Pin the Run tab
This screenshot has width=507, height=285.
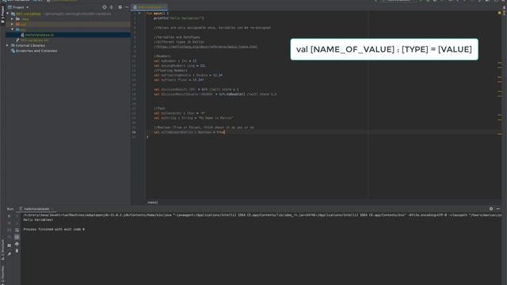coord(9,254)
